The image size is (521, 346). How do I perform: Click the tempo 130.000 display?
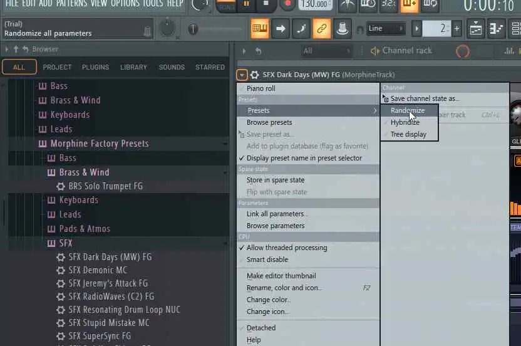tap(315, 4)
